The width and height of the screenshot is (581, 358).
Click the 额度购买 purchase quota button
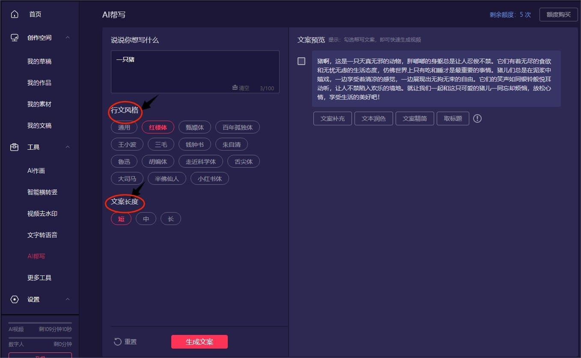point(558,15)
